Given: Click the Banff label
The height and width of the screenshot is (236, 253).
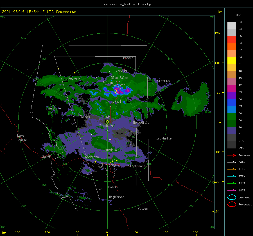Looking at the screenshot, I should (x=46, y=156).
